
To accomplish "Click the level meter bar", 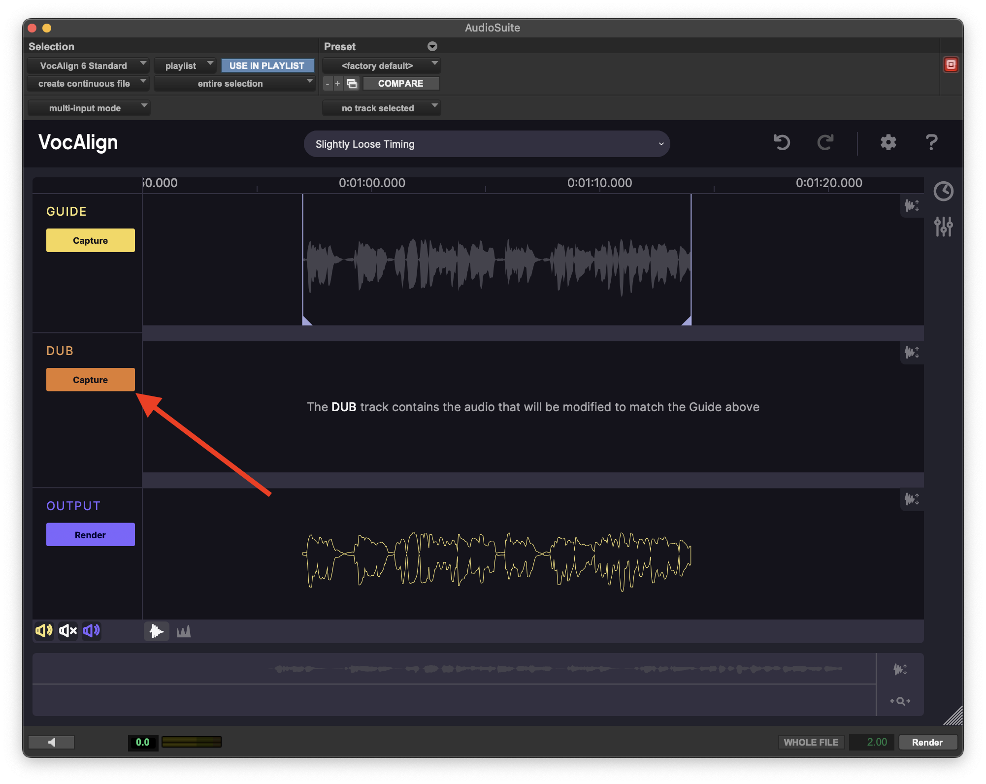I will point(191,742).
